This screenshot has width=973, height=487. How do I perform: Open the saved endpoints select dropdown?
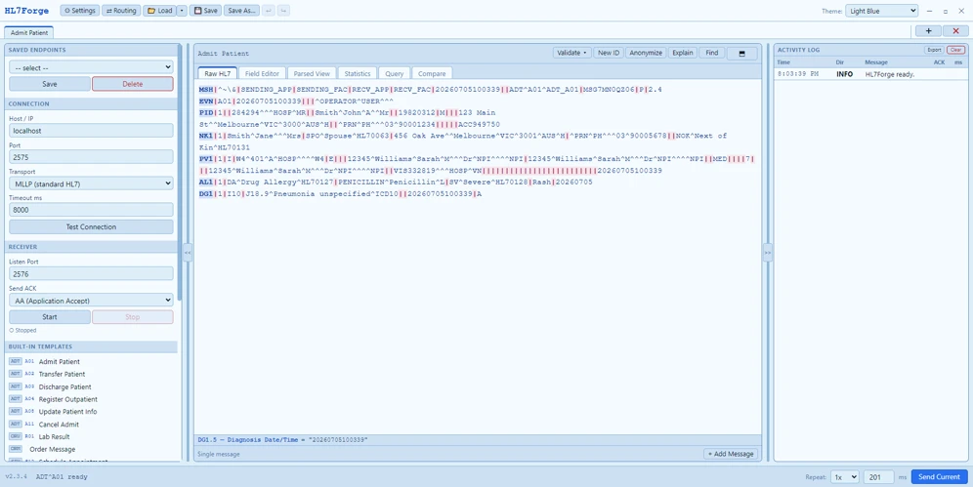[91, 67]
